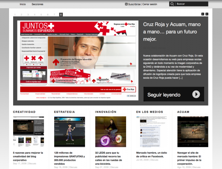Select slide number 4 in pager
This screenshot has width=222, height=169.
[x=35, y=15]
